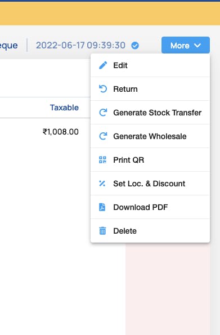Open the More dropdown button
220x335 pixels.
pos(186,45)
